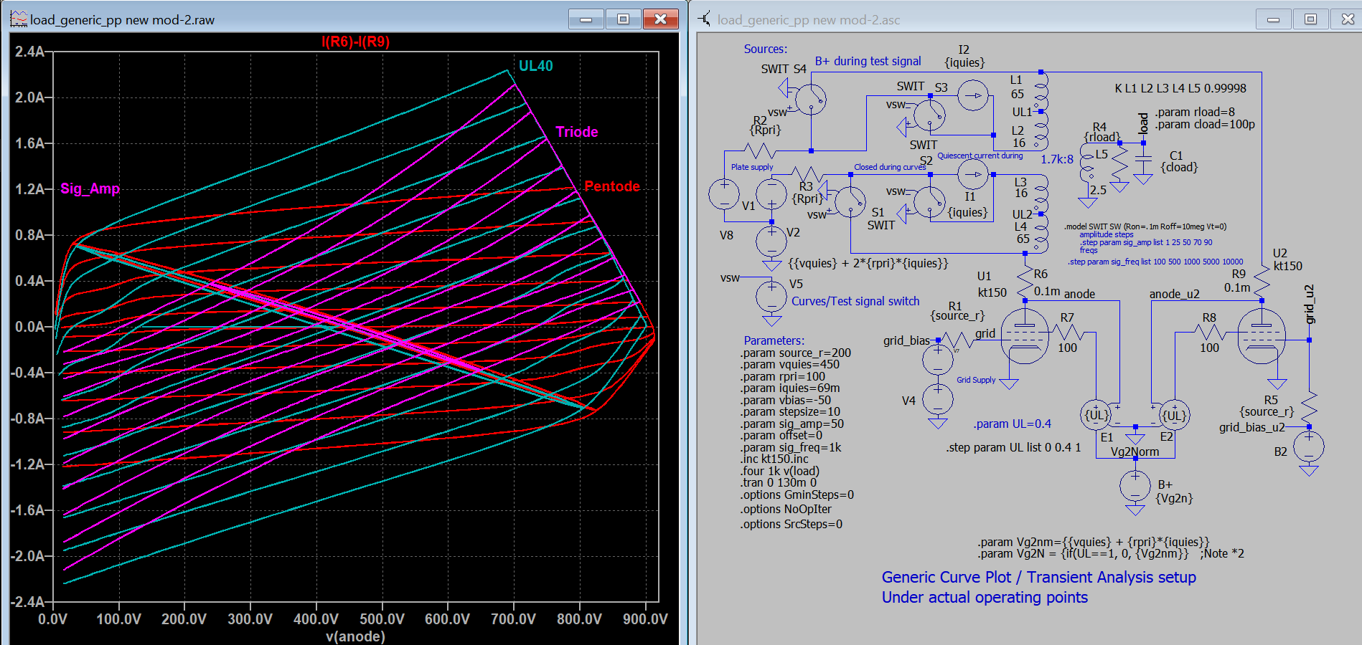Click the 'Triode' plot annotation
Viewport: 1362px width, 645px height.
[x=577, y=132]
